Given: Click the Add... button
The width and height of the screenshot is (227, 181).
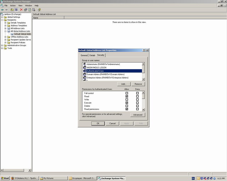Looking at the screenshot, I should click(x=124, y=84).
